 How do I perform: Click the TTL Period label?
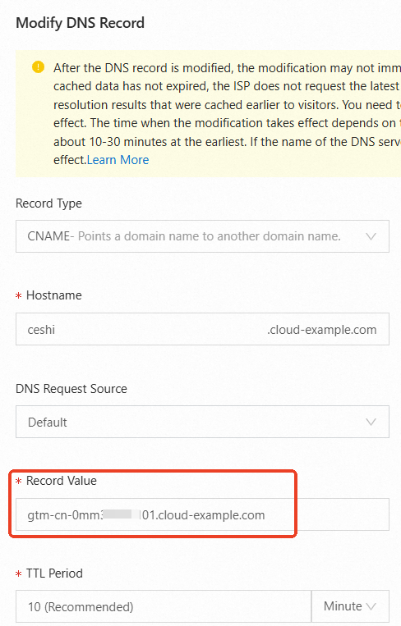[x=54, y=573]
